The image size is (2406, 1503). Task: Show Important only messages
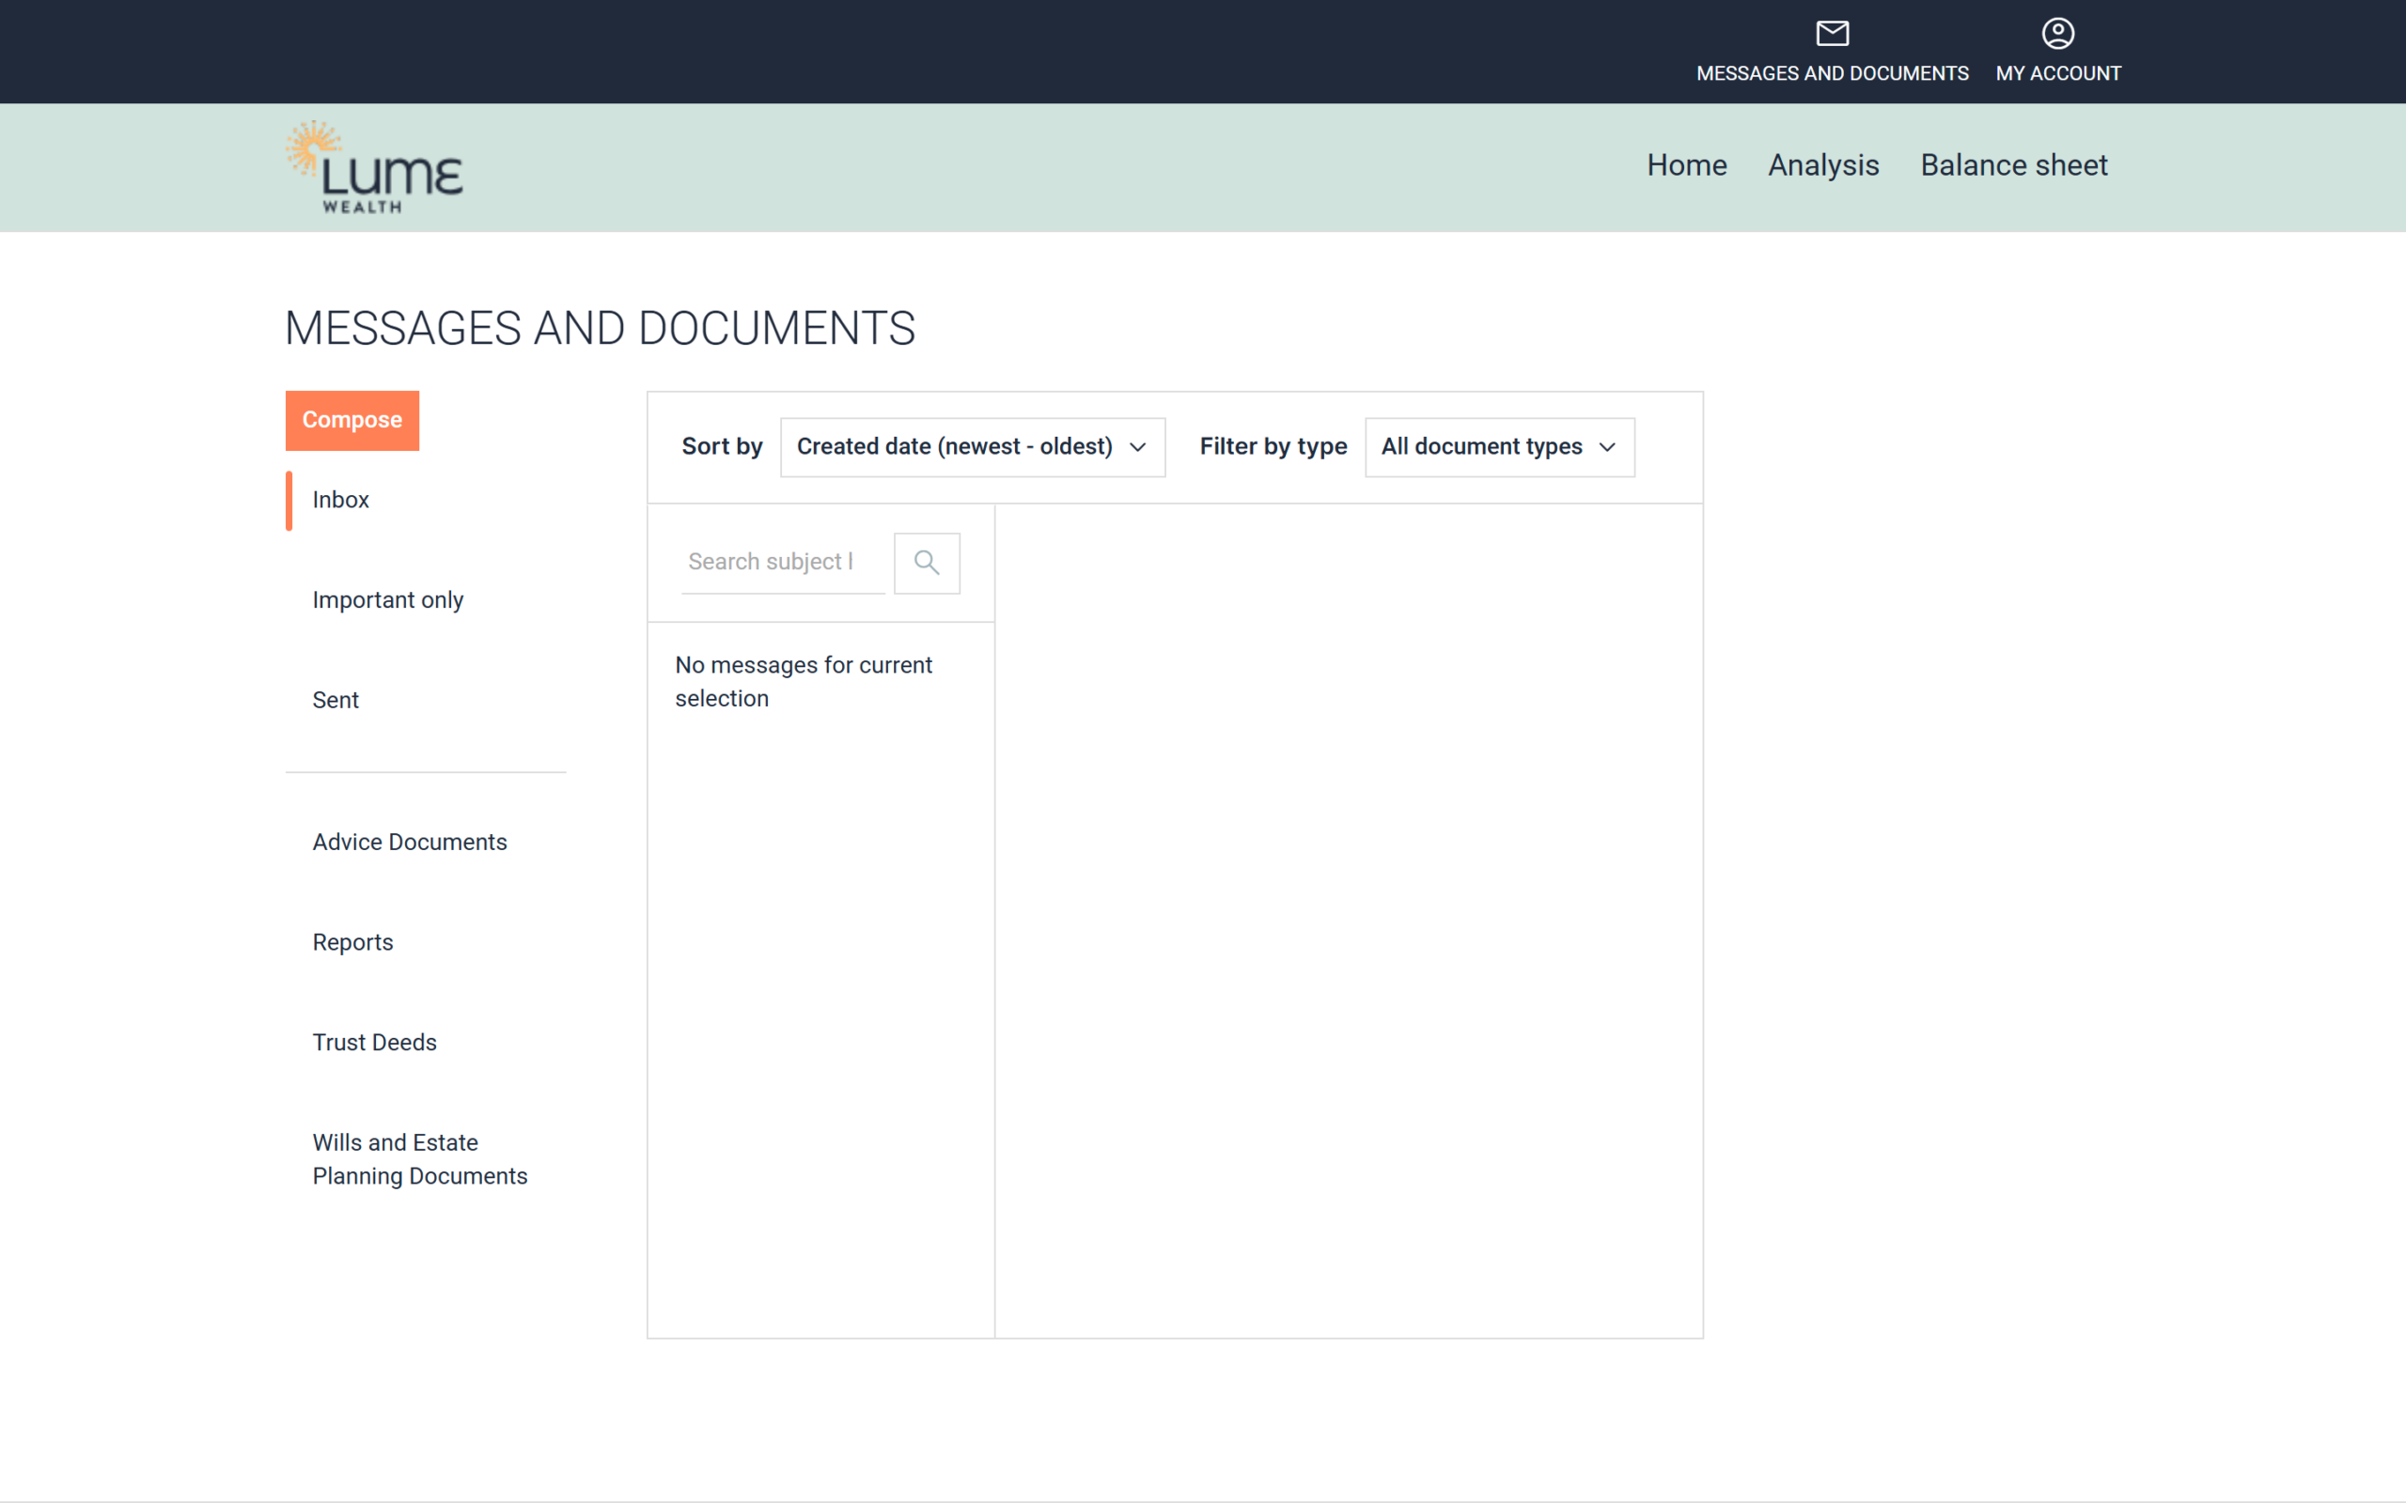click(x=388, y=600)
